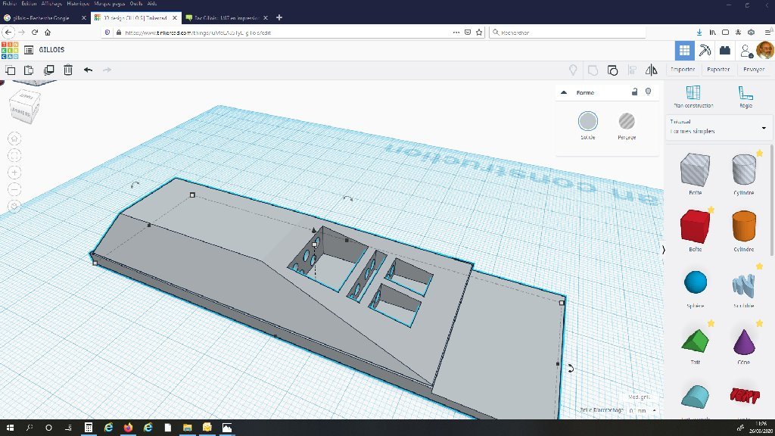Click the Exporter button
The height and width of the screenshot is (436, 775).
point(718,69)
